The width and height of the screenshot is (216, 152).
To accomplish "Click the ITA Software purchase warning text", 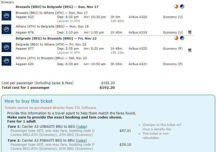I will pyautogui.click(x=51, y=108).
